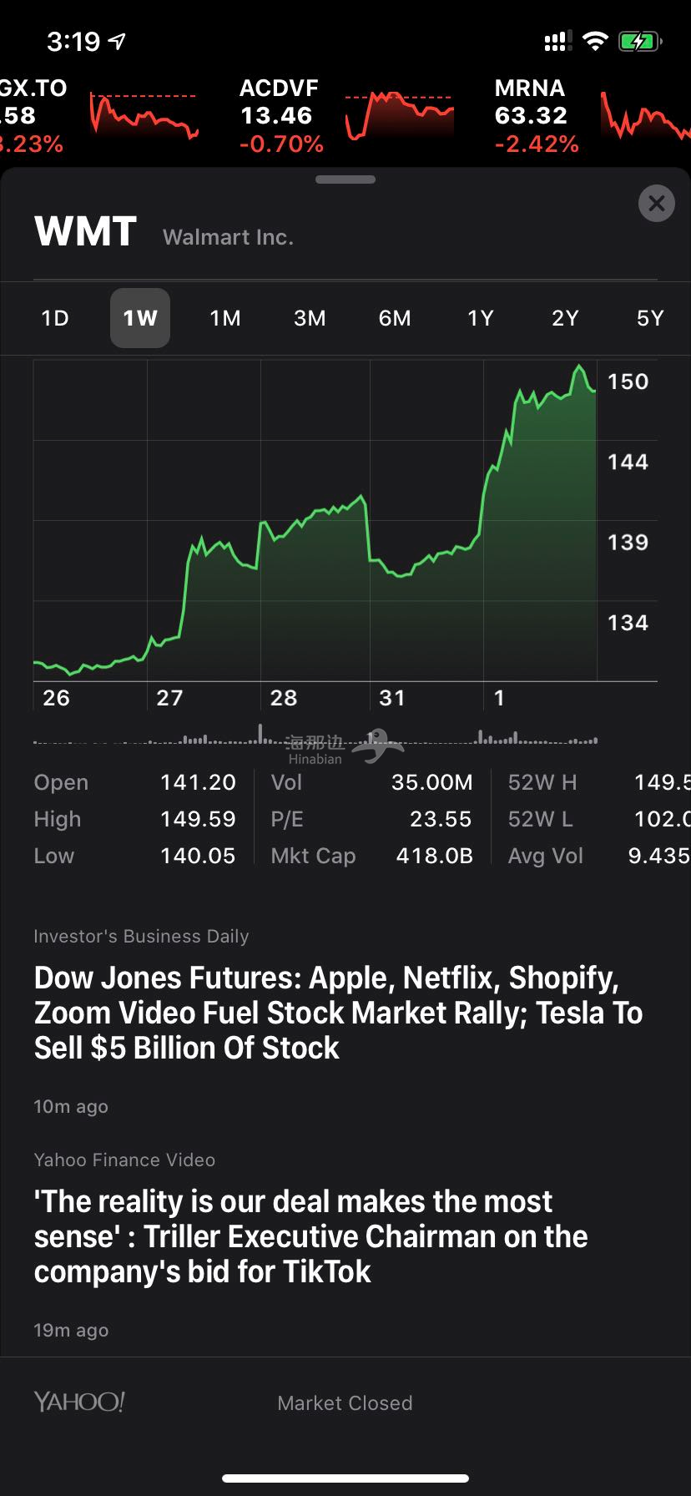Open the Triller TikTok bid article

point(310,1236)
